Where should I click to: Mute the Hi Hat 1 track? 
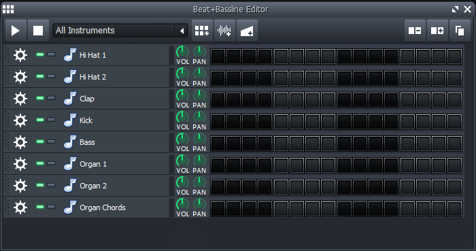click(40, 54)
